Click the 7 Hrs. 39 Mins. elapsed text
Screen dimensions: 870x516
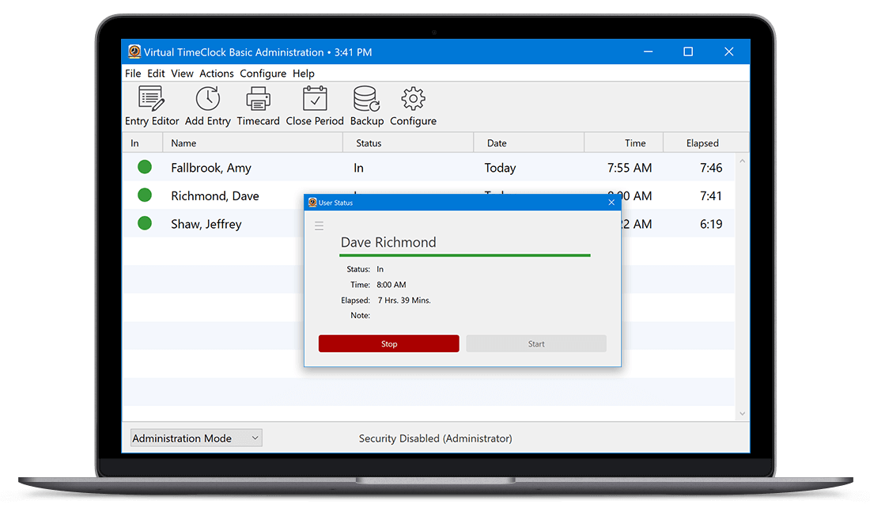[404, 300]
